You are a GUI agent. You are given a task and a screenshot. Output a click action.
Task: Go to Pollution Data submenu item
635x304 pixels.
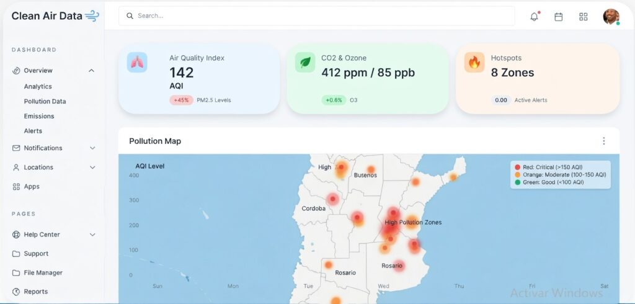[45, 101]
